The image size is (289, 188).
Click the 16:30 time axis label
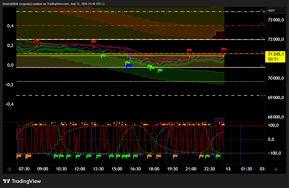(135, 169)
